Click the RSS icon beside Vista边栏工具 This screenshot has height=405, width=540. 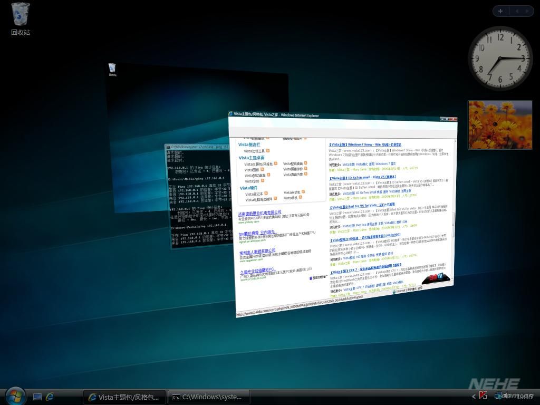coord(268,150)
